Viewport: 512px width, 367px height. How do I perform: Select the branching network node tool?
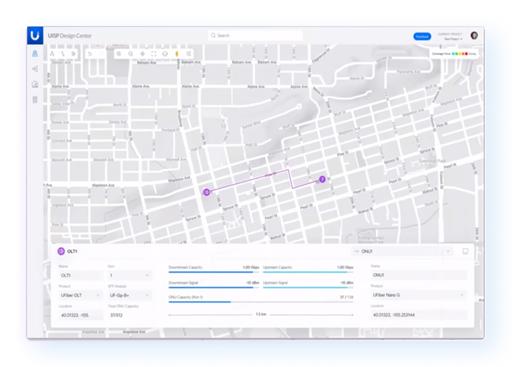pos(52,54)
